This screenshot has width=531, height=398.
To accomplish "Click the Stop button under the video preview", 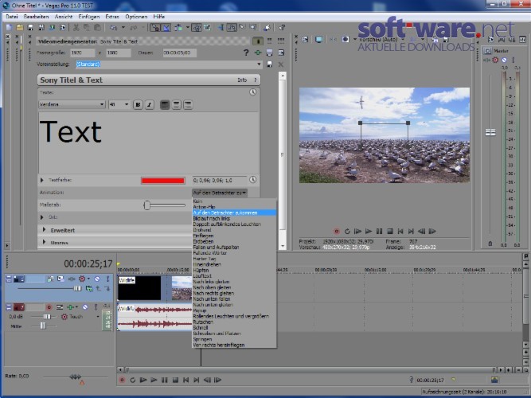I will click(x=390, y=232).
